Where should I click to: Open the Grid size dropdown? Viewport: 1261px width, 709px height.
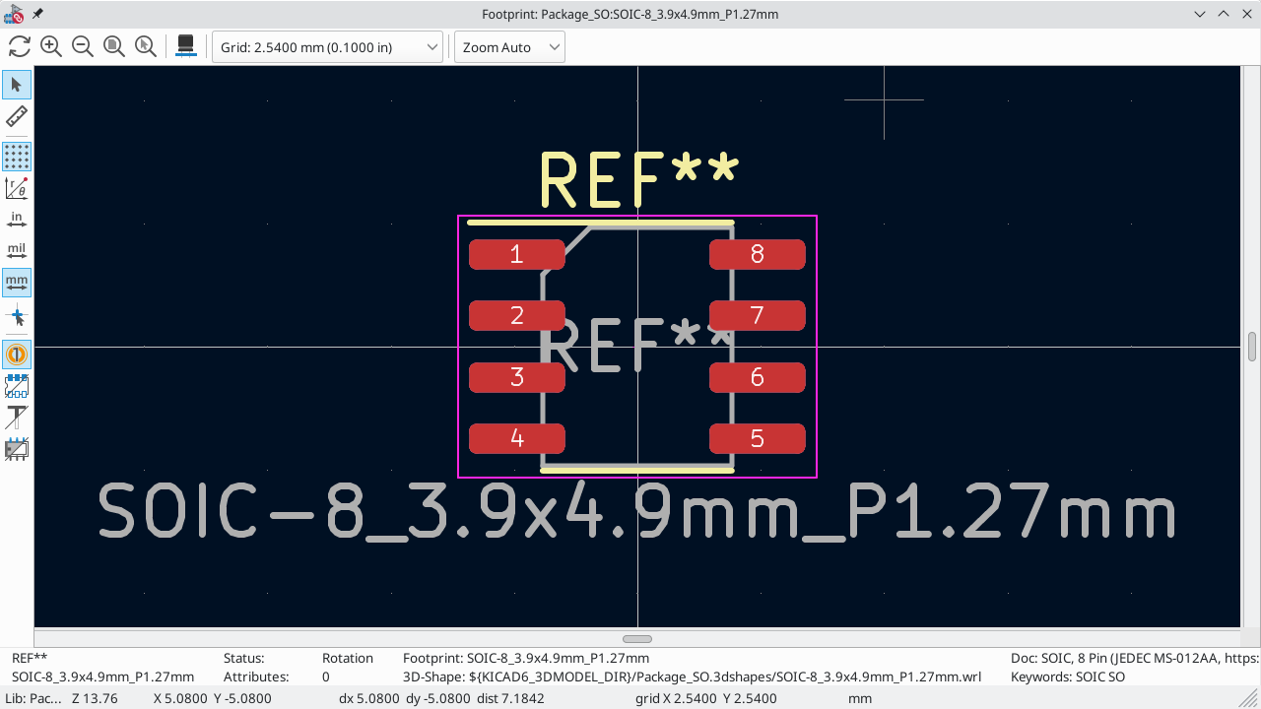click(328, 47)
